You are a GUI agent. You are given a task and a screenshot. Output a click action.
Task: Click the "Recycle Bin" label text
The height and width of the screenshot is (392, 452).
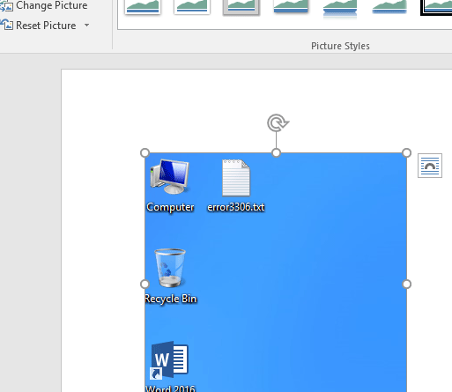pos(171,300)
